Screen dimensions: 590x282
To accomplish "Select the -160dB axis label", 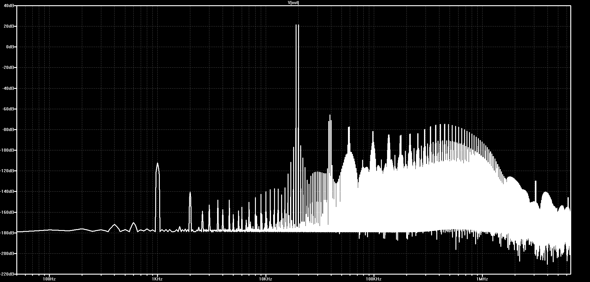I will point(7,212).
